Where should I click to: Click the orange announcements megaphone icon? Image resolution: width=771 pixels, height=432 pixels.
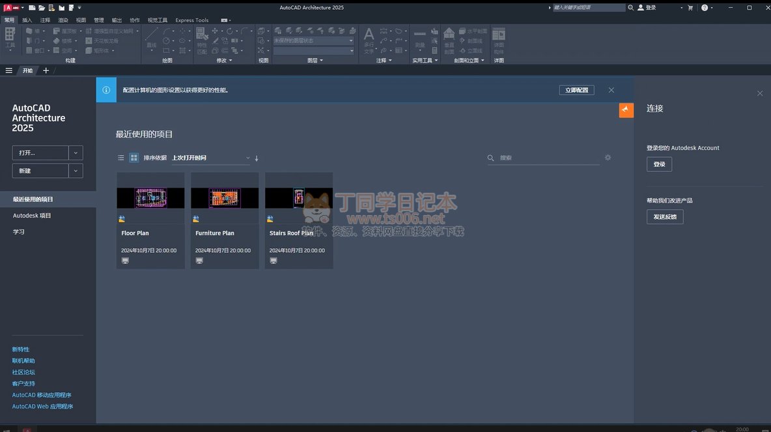click(626, 110)
